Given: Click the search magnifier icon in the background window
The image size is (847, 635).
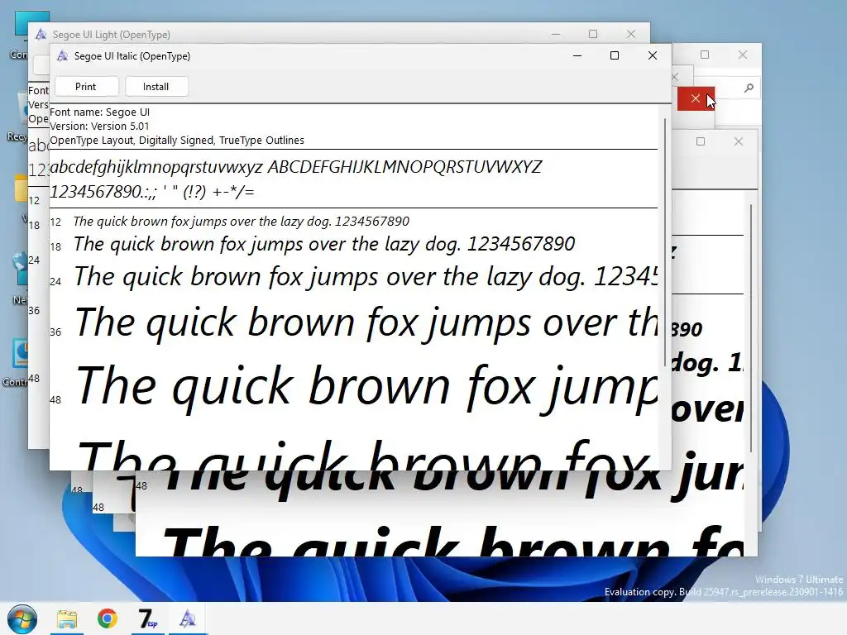Looking at the screenshot, I should 748,88.
